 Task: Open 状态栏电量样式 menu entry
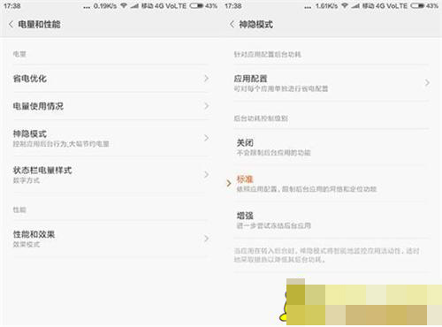click(x=110, y=175)
